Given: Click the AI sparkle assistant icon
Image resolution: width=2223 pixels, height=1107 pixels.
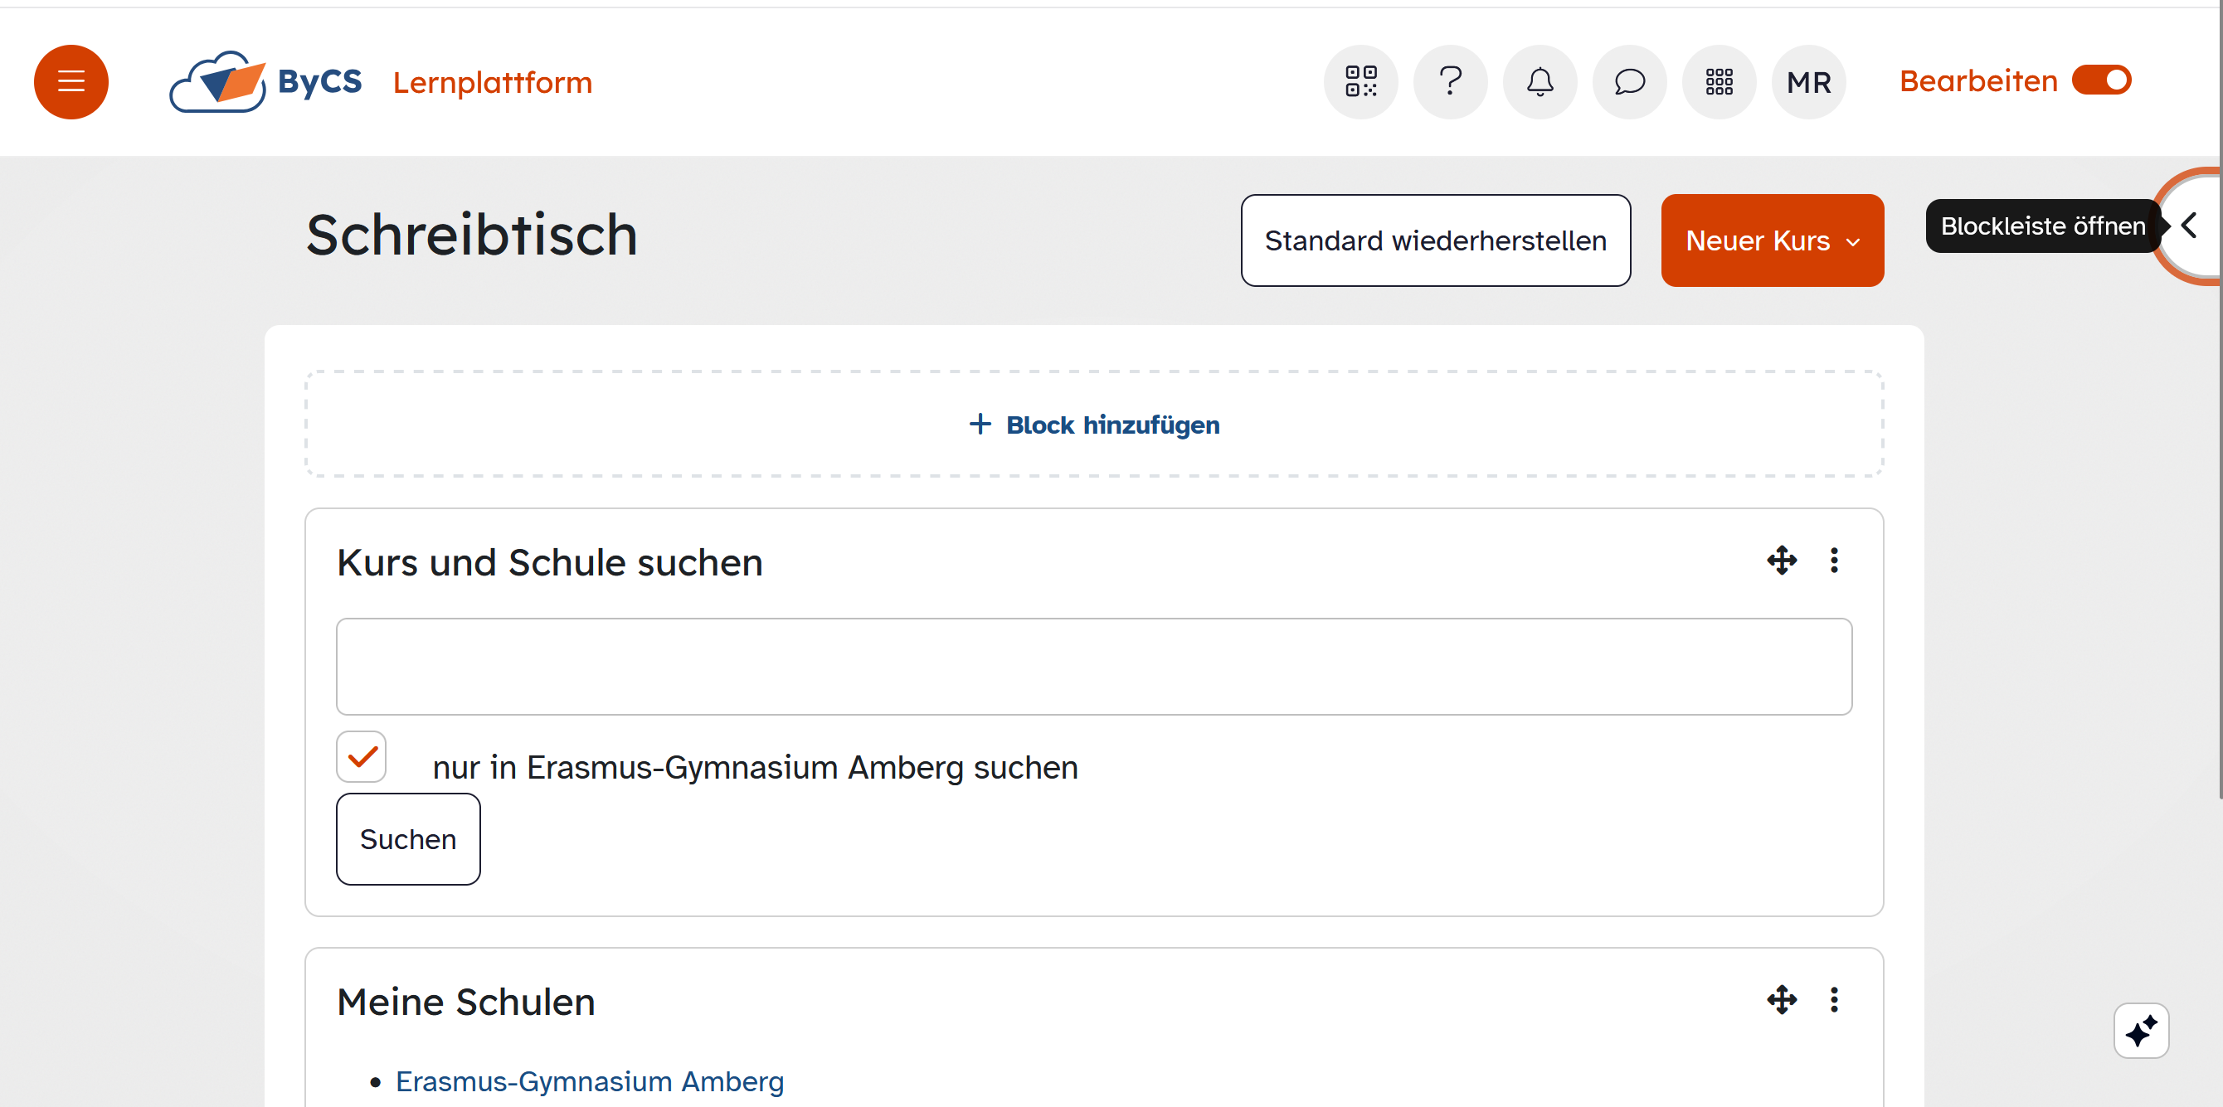Looking at the screenshot, I should 2140,1030.
